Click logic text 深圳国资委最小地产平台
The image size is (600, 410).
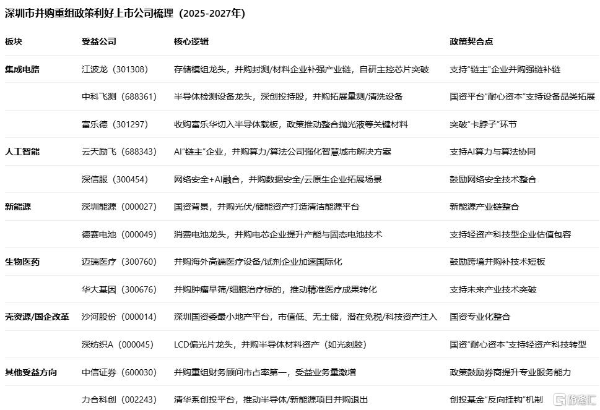pos(221,317)
